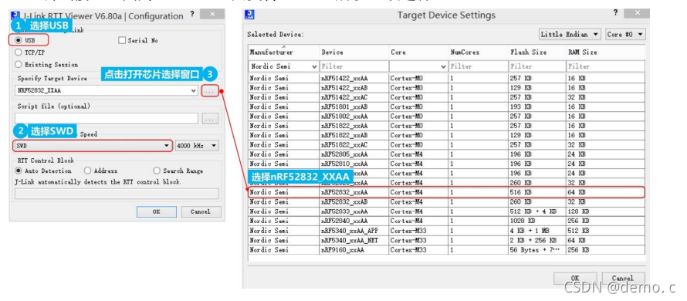
Task: Sort by the NumCores column header
Action: pos(478,52)
